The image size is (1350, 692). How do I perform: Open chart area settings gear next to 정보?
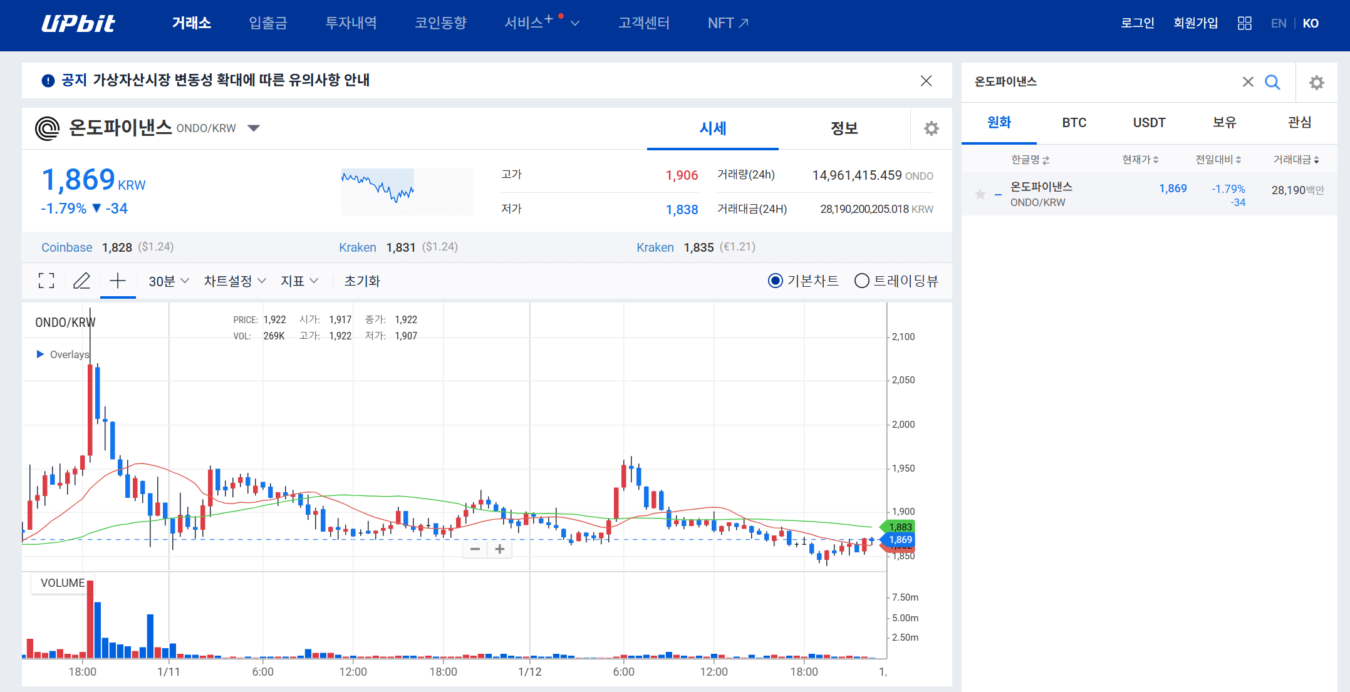coord(931,128)
